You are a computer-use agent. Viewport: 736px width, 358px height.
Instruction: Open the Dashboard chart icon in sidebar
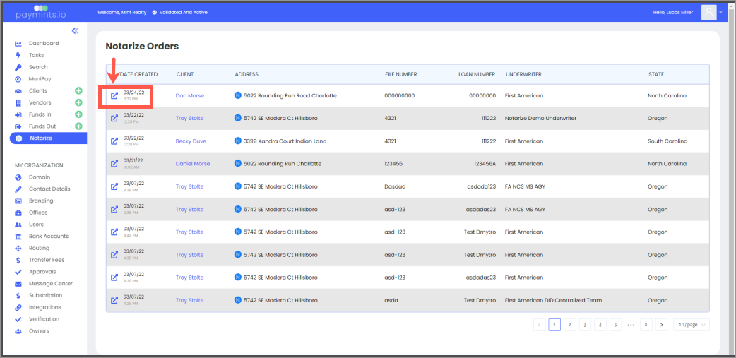click(18, 44)
